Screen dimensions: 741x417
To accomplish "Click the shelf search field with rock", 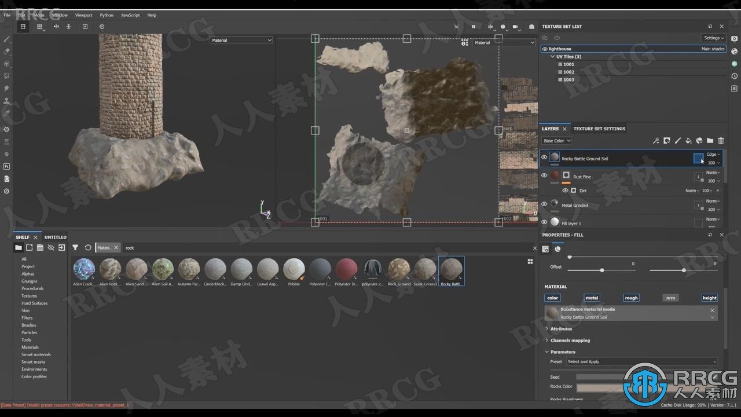I will click(327, 248).
